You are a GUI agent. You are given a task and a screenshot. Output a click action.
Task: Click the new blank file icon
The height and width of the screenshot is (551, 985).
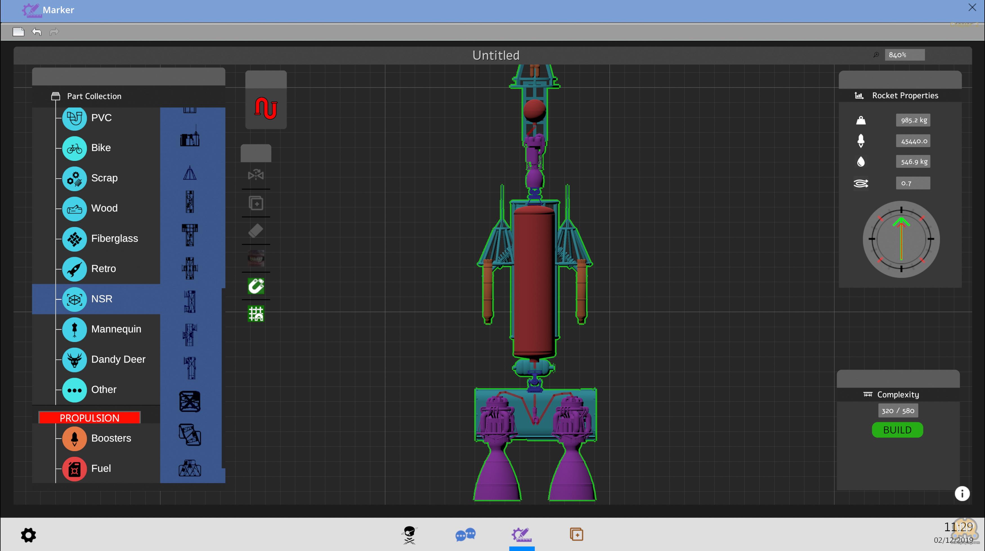pos(18,32)
